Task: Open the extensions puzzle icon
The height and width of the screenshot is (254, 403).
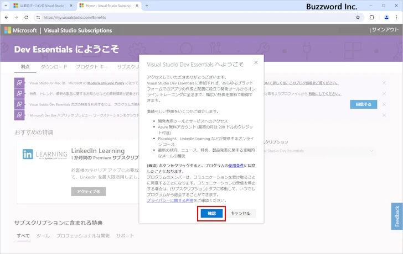Action: click(372, 18)
